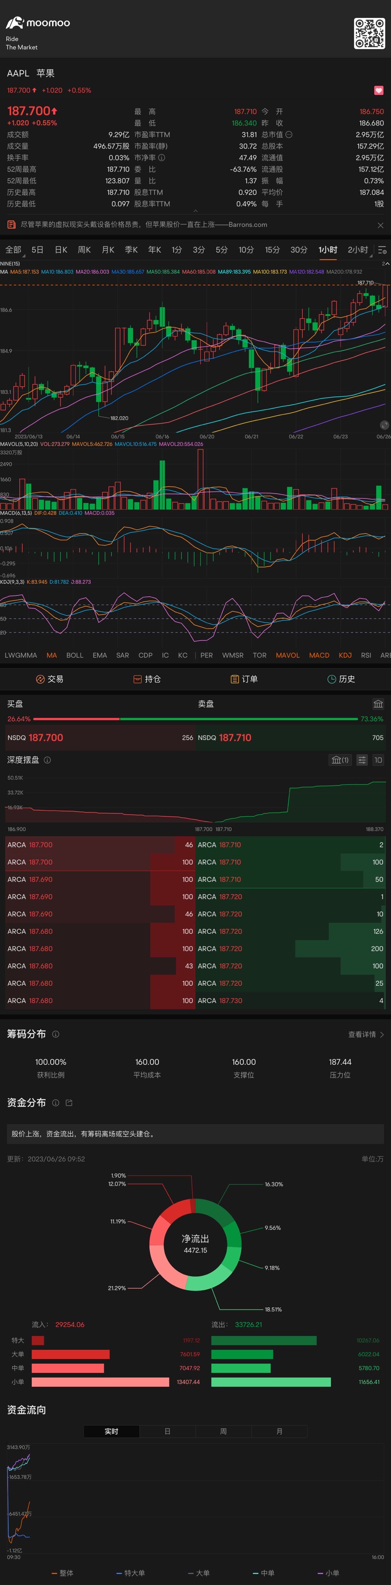The height and width of the screenshot is (1585, 391).
Task: Enable the EMA indicator
Action: pyautogui.click(x=100, y=655)
